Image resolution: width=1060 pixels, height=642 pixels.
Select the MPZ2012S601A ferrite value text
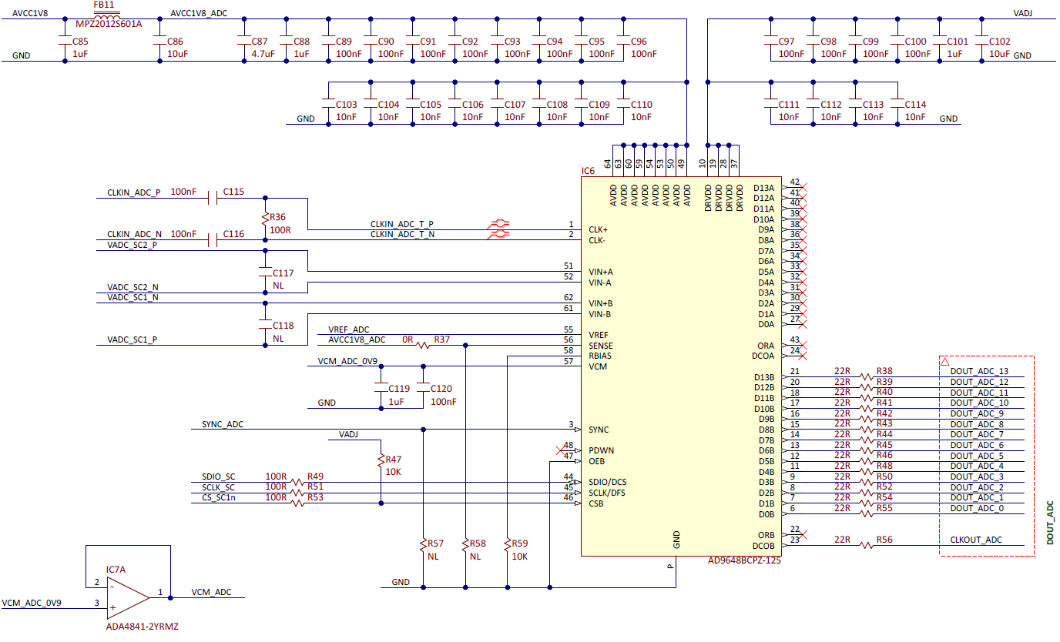pyautogui.click(x=108, y=25)
